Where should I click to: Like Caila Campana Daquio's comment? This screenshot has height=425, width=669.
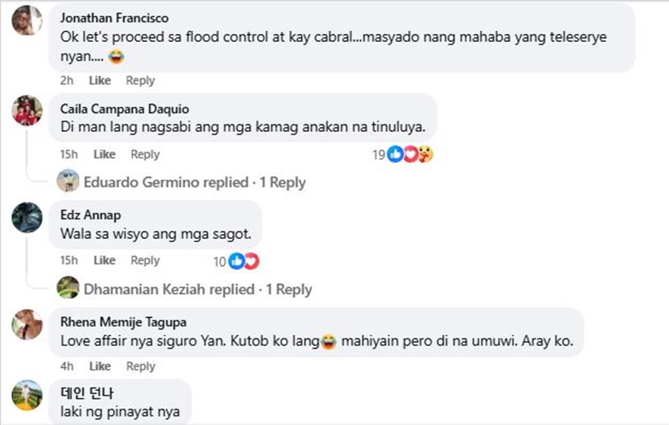pyautogui.click(x=104, y=154)
